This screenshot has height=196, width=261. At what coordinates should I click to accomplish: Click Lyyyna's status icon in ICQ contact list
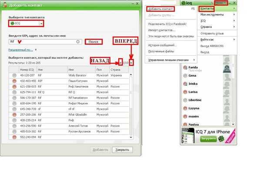click(185, 108)
